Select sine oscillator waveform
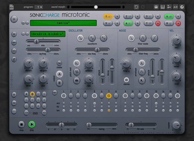The height and width of the screenshot is (141, 194). tap(80, 38)
